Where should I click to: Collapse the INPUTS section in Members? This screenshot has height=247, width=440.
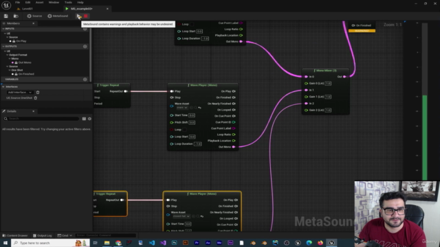click(3, 29)
